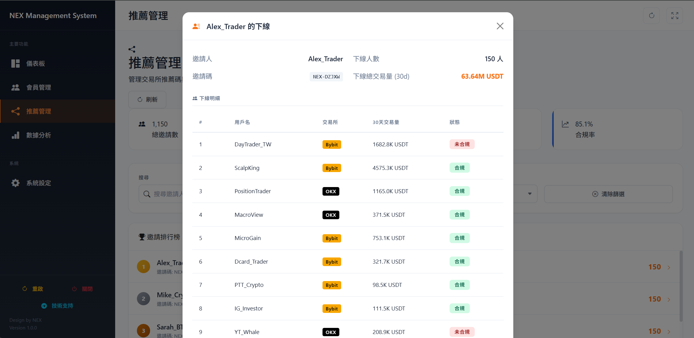Open the filter dropdown beside 清除篩選
The image size is (694, 338).
tap(530, 194)
